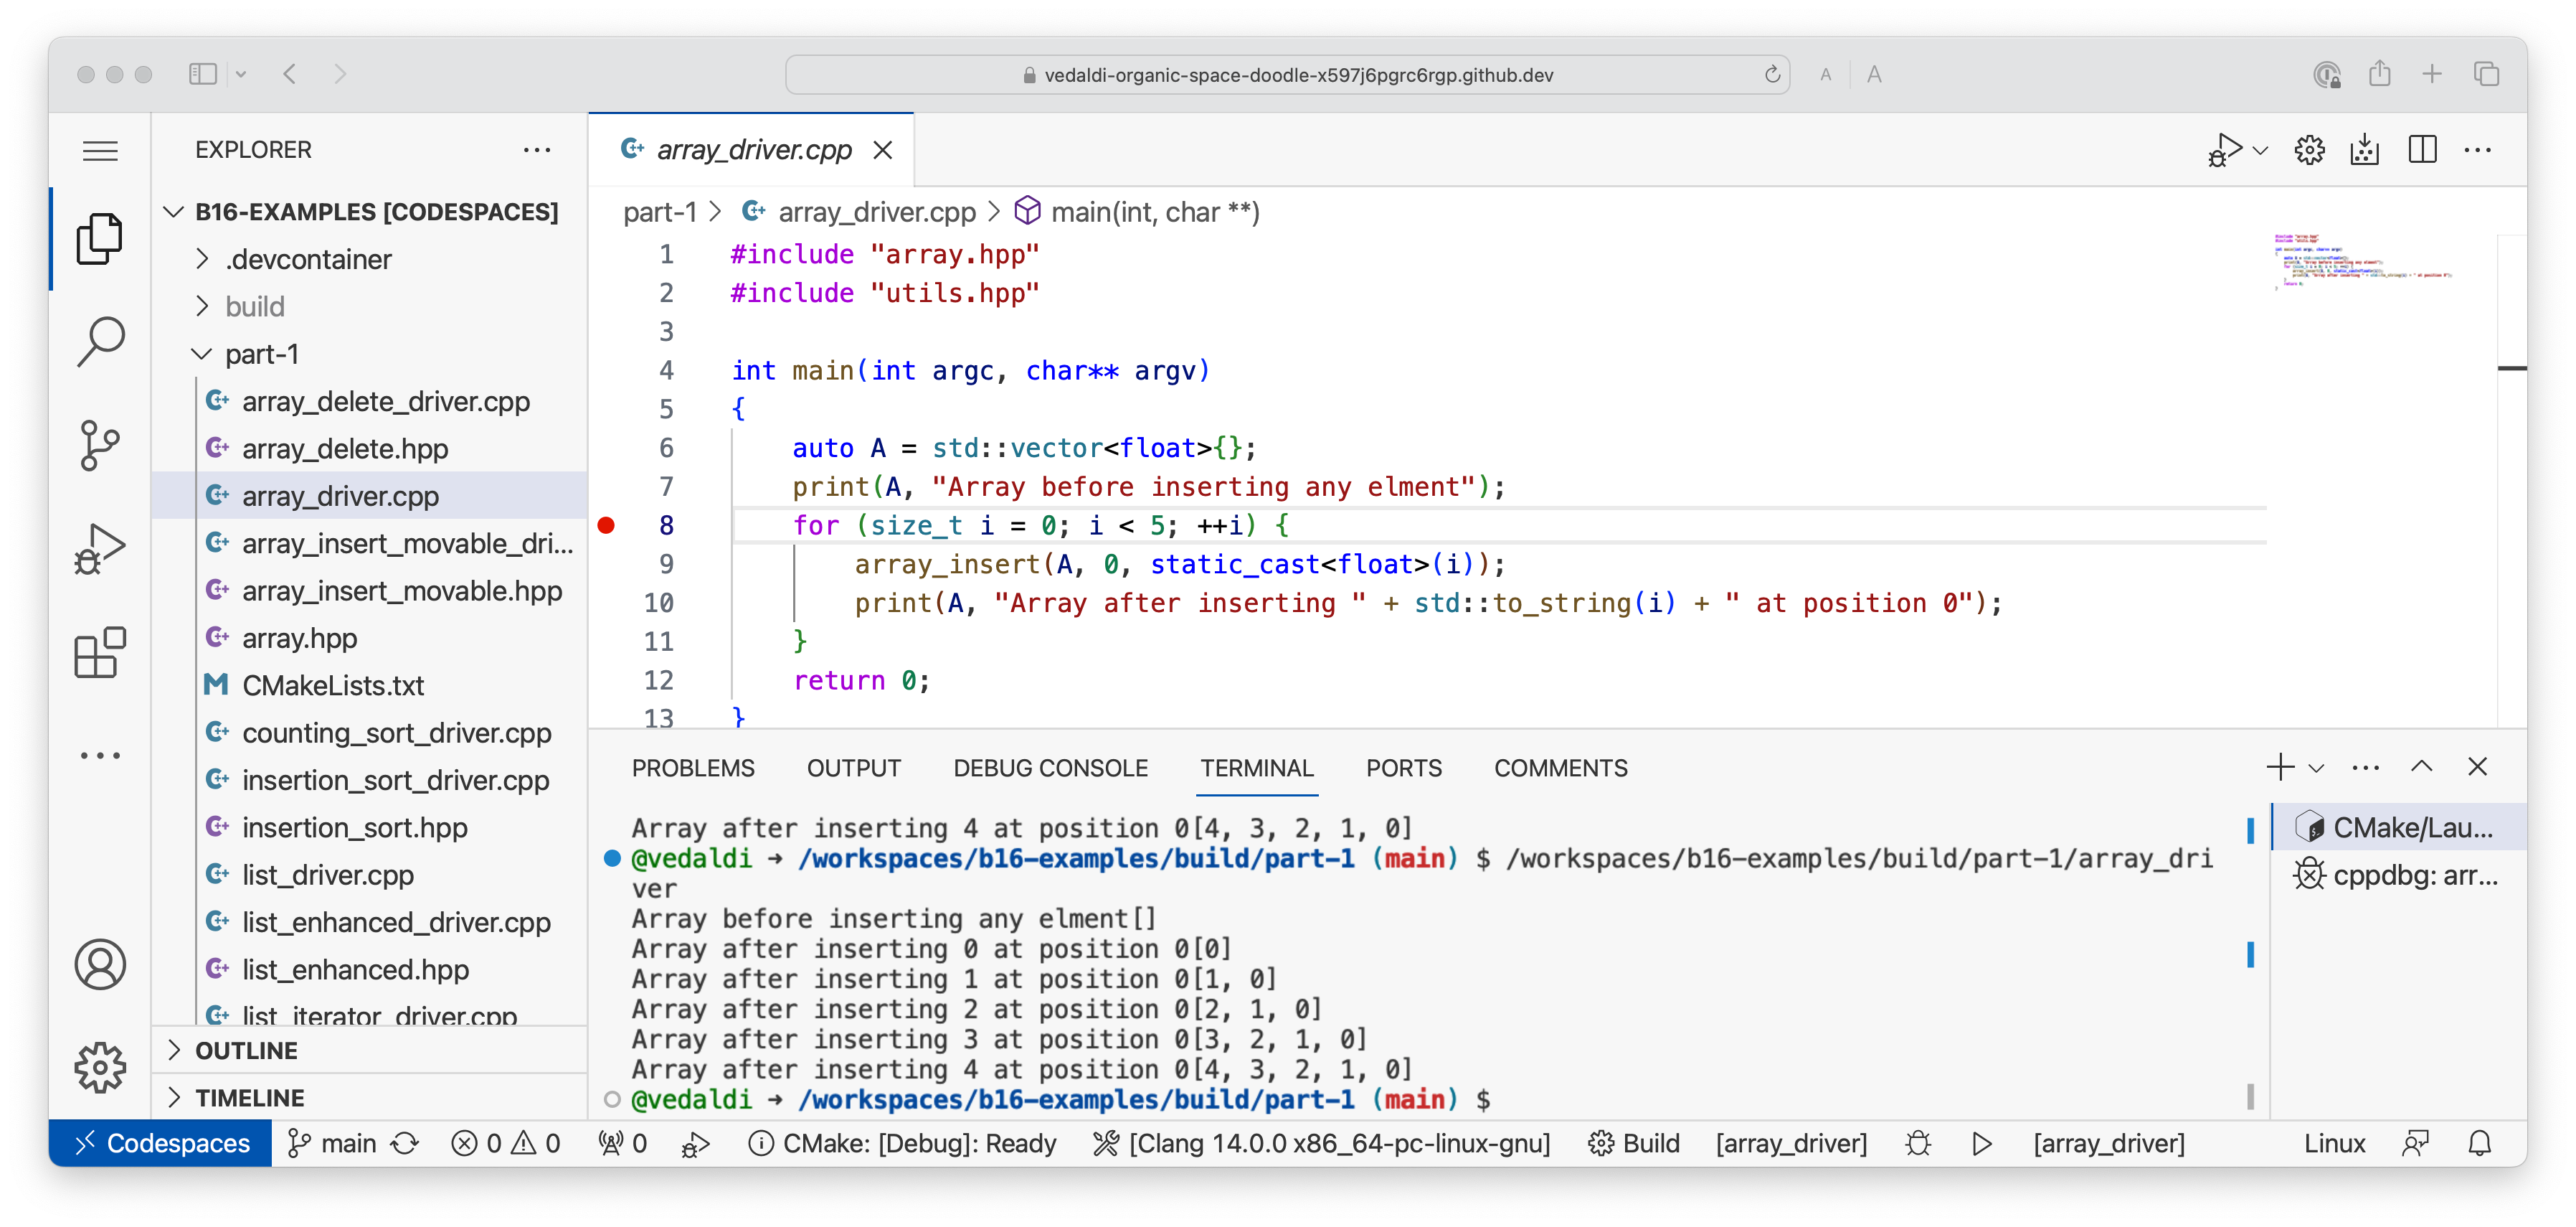The image size is (2576, 1227).
Task: Expand the OUTLINE section
Action: coord(246,1050)
